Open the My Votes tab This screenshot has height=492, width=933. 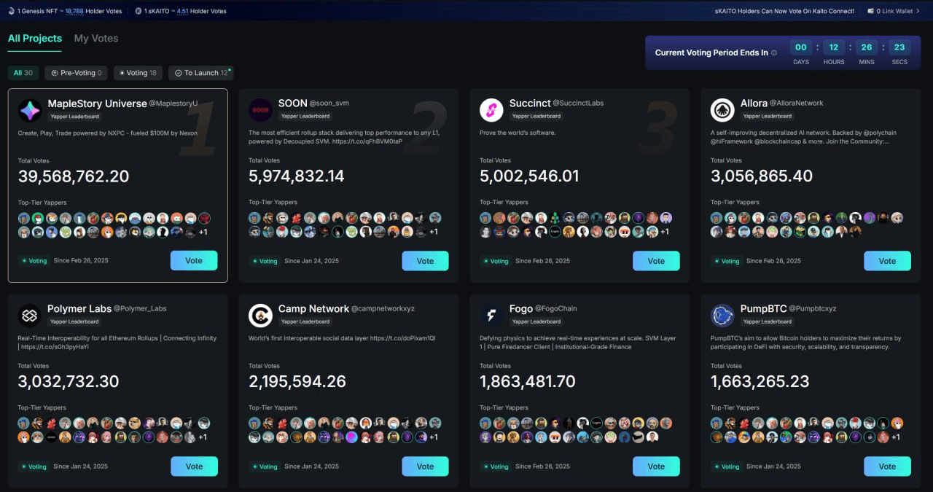(x=96, y=39)
